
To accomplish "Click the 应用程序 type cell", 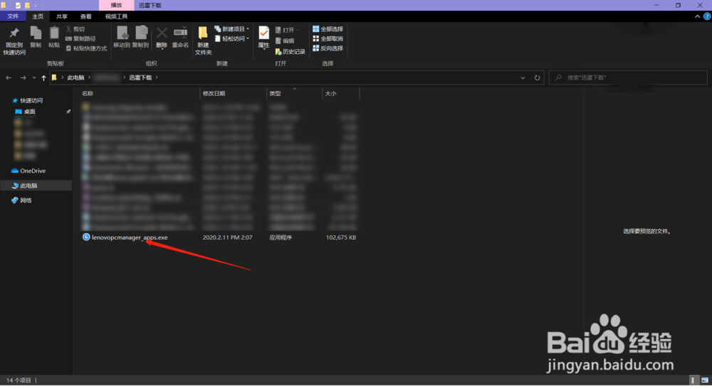I will pyautogui.click(x=281, y=238).
